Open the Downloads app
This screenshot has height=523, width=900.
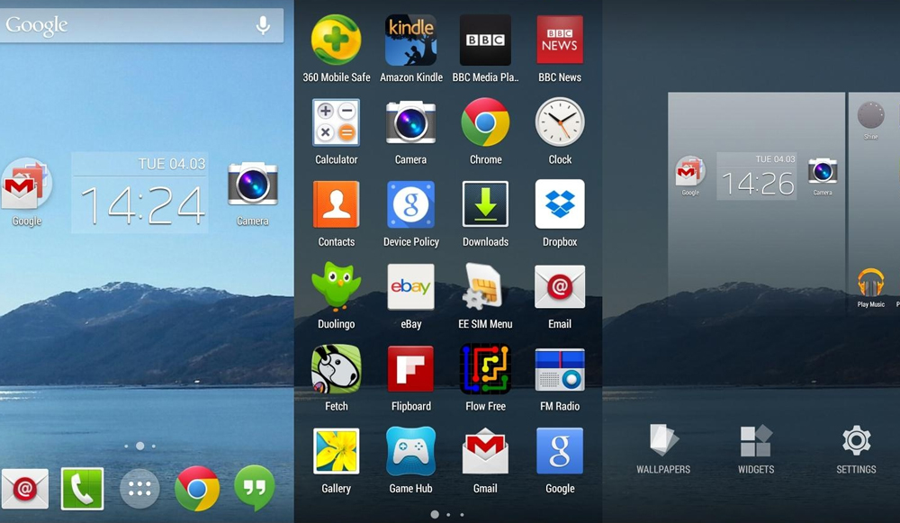(486, 204)
